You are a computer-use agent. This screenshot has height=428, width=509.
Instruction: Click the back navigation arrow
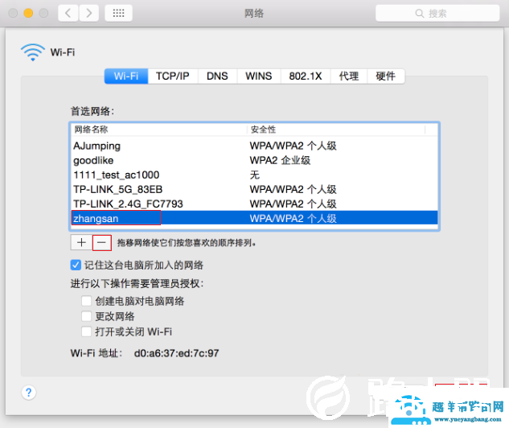point(68,13)
